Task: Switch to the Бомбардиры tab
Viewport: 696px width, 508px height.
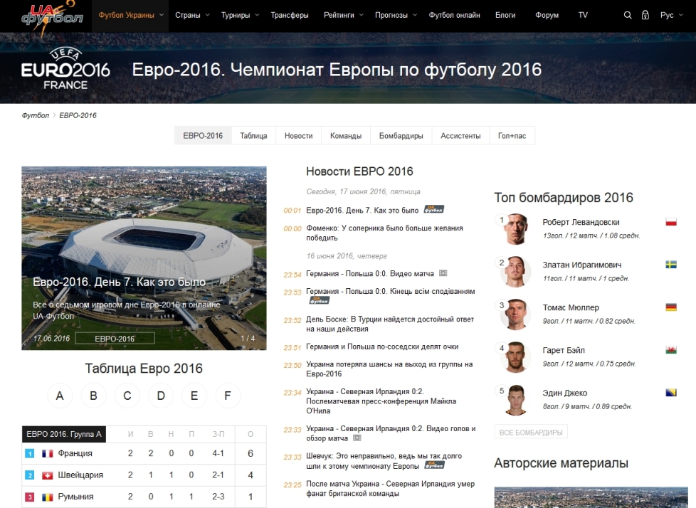Action: [x=401, y=136]
